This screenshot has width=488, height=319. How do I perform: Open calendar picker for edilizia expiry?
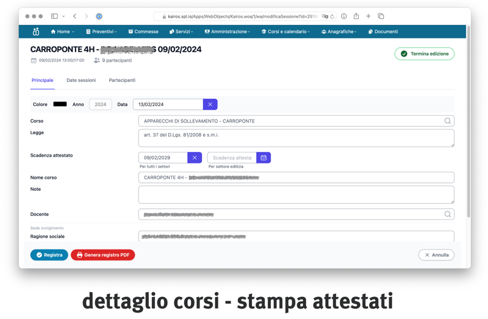pos(264,158)
